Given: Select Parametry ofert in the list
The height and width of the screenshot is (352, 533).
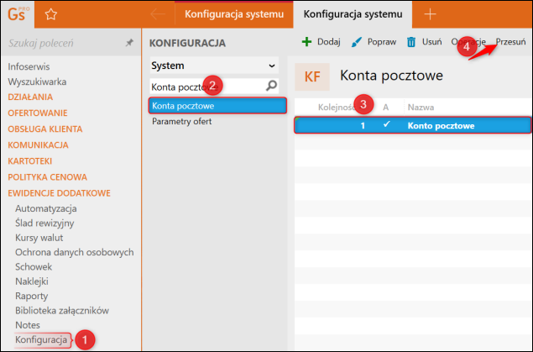Looking at the screenshot, I should coord(182,122).
